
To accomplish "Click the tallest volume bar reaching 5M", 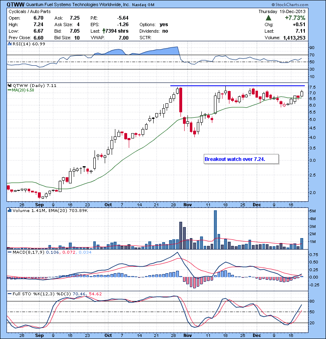I will (x=215, y=230).
